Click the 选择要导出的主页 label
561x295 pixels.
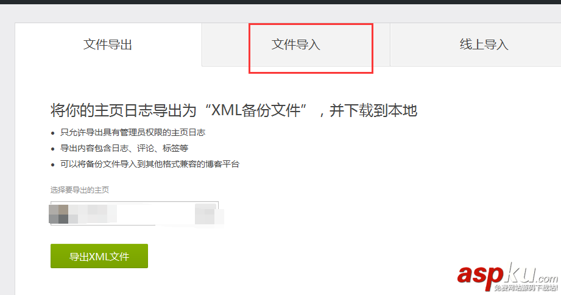click(79, 190)
